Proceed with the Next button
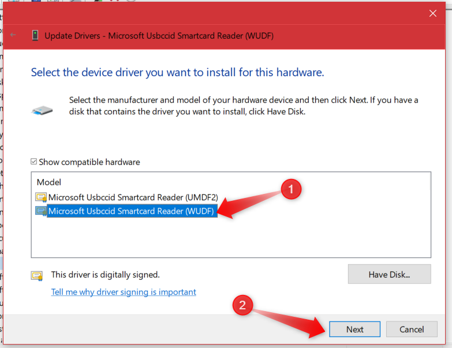 354,329
